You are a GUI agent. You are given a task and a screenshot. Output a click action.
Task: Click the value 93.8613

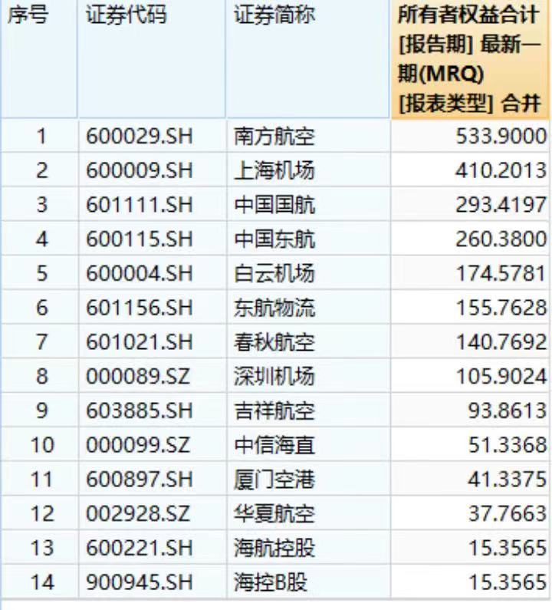coord(508,411)
